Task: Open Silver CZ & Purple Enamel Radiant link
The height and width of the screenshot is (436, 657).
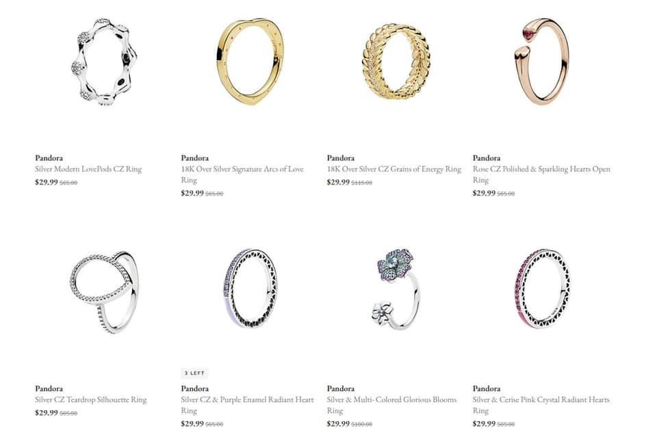Action: [x=247, y=405]
